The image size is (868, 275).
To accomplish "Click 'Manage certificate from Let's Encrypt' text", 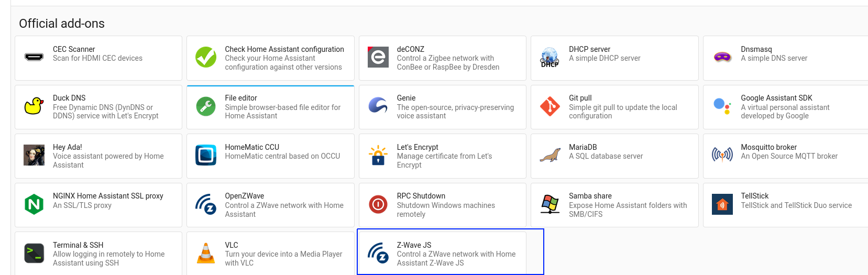I will coord(444,160).
